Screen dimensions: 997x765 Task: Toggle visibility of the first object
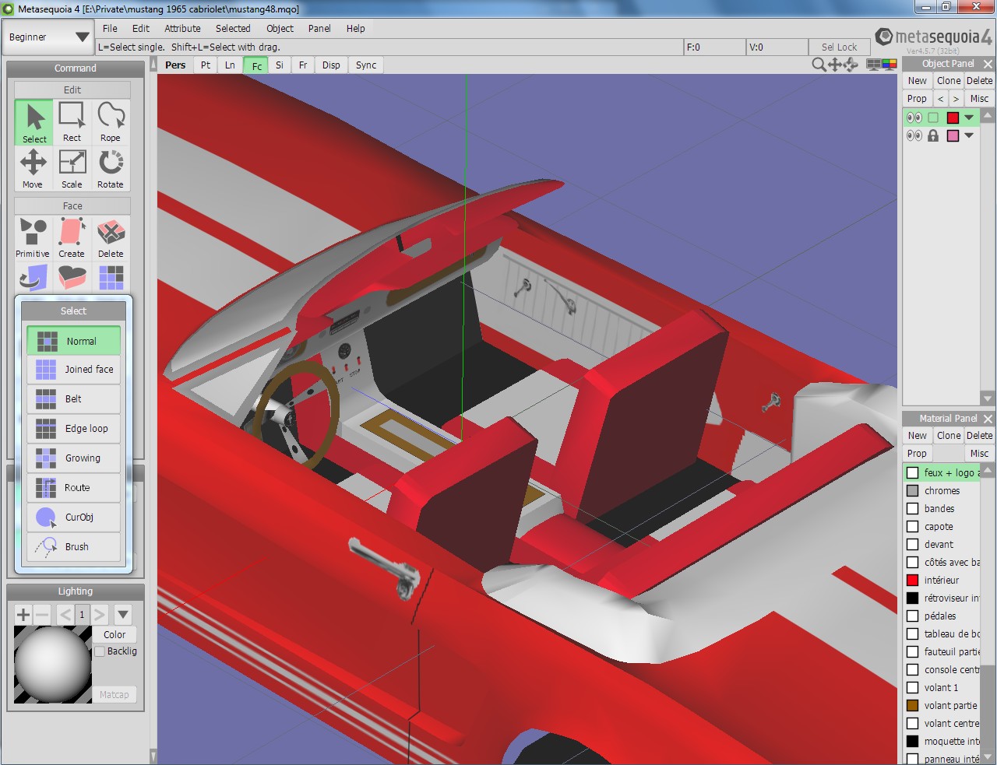tap(914, 118)
